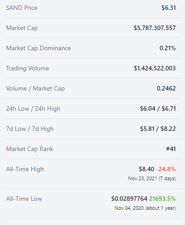The height and width of the screenshot is (225, 185).
Task: Click the 7d Low / 7d High label
Action: click(30, 129)
